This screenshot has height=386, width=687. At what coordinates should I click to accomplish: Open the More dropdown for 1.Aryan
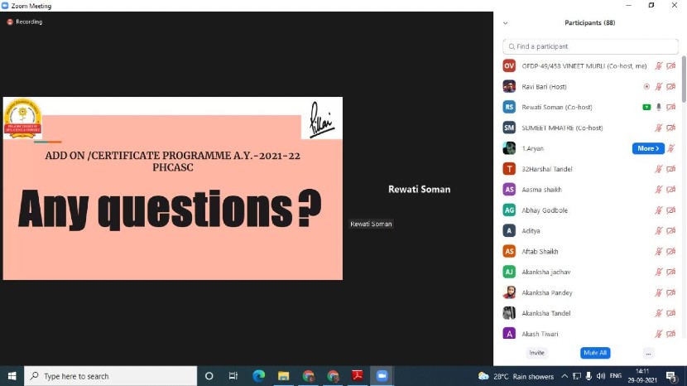pos(648,148)
